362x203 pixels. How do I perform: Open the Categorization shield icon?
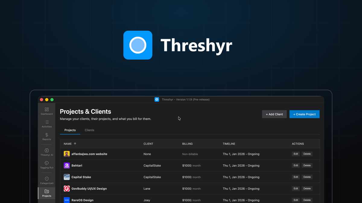[46, 179]
